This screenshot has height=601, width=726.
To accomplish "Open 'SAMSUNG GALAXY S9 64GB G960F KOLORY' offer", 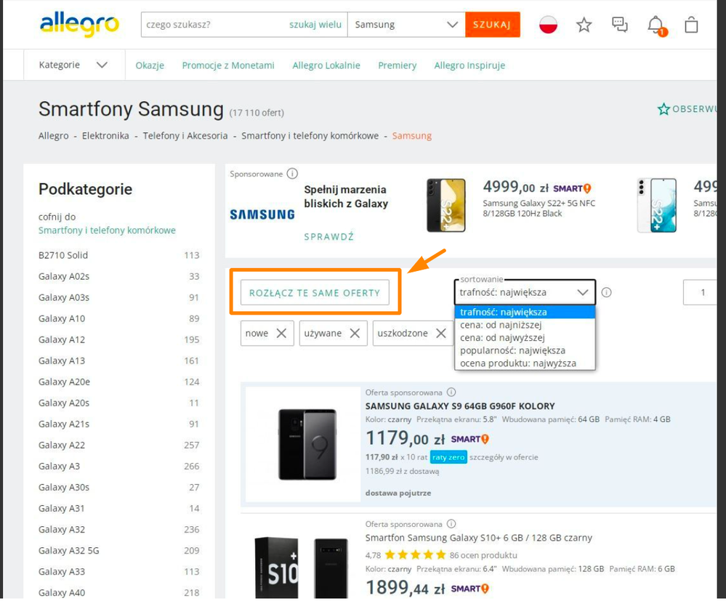I will click(460, 406).
